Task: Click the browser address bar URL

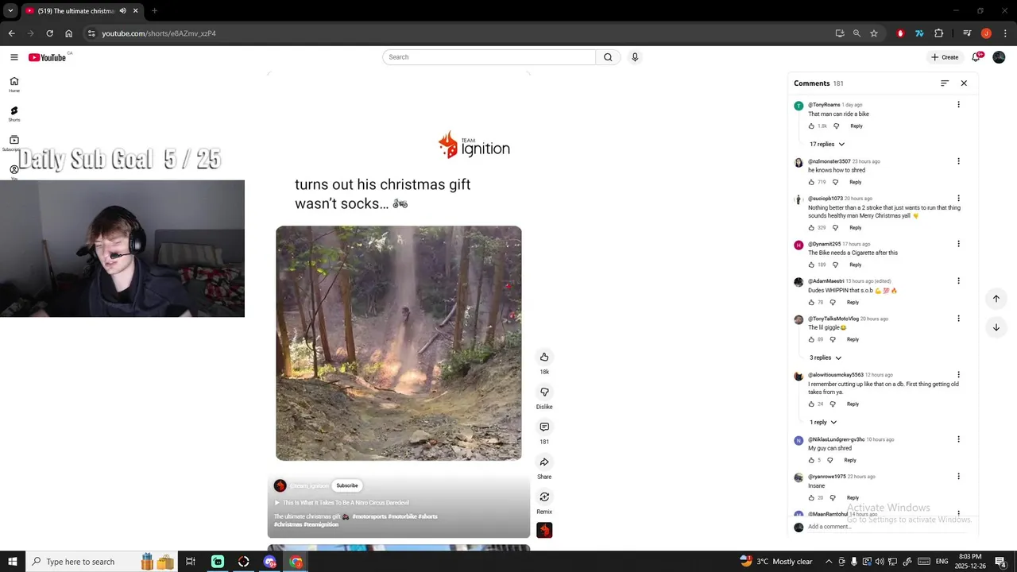Action: pyautogui.click(x=159, y=33)
